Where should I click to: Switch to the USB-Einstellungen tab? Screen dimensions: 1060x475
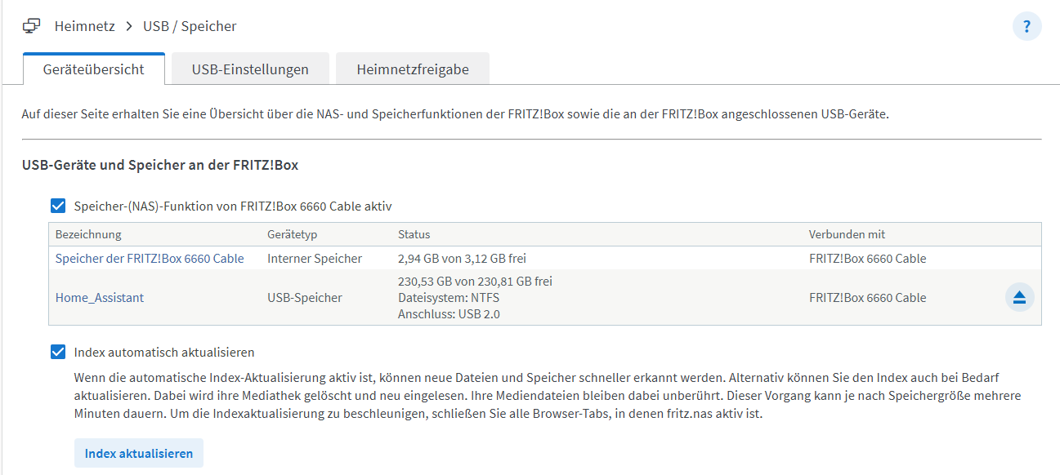pos(250,69)
